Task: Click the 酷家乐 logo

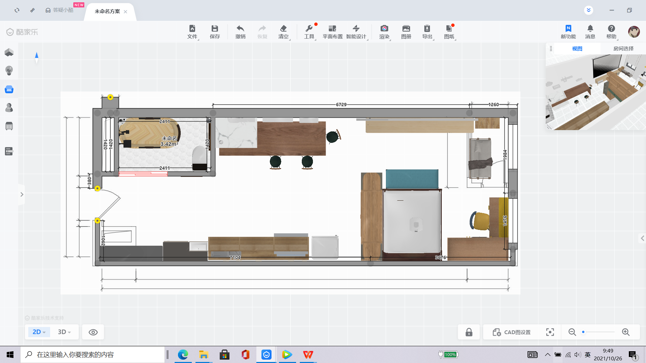Action: click(22, 32)
